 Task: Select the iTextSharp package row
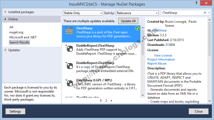tap(101, 34)
